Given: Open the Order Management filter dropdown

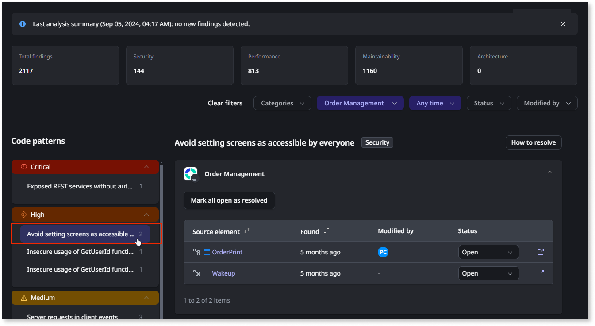Looking at the screenshot, I should (360, 103).
